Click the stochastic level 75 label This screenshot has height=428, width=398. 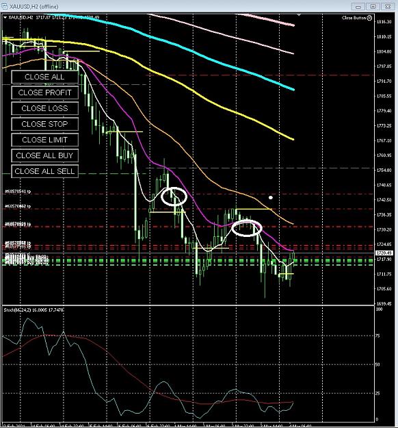[377, 336]
